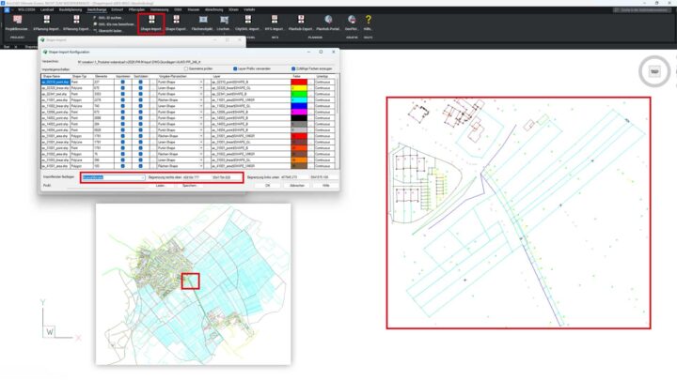Click the Hilfe button in the dialog
The width and height of the screenshot is (677, 380).
[326, 186]
